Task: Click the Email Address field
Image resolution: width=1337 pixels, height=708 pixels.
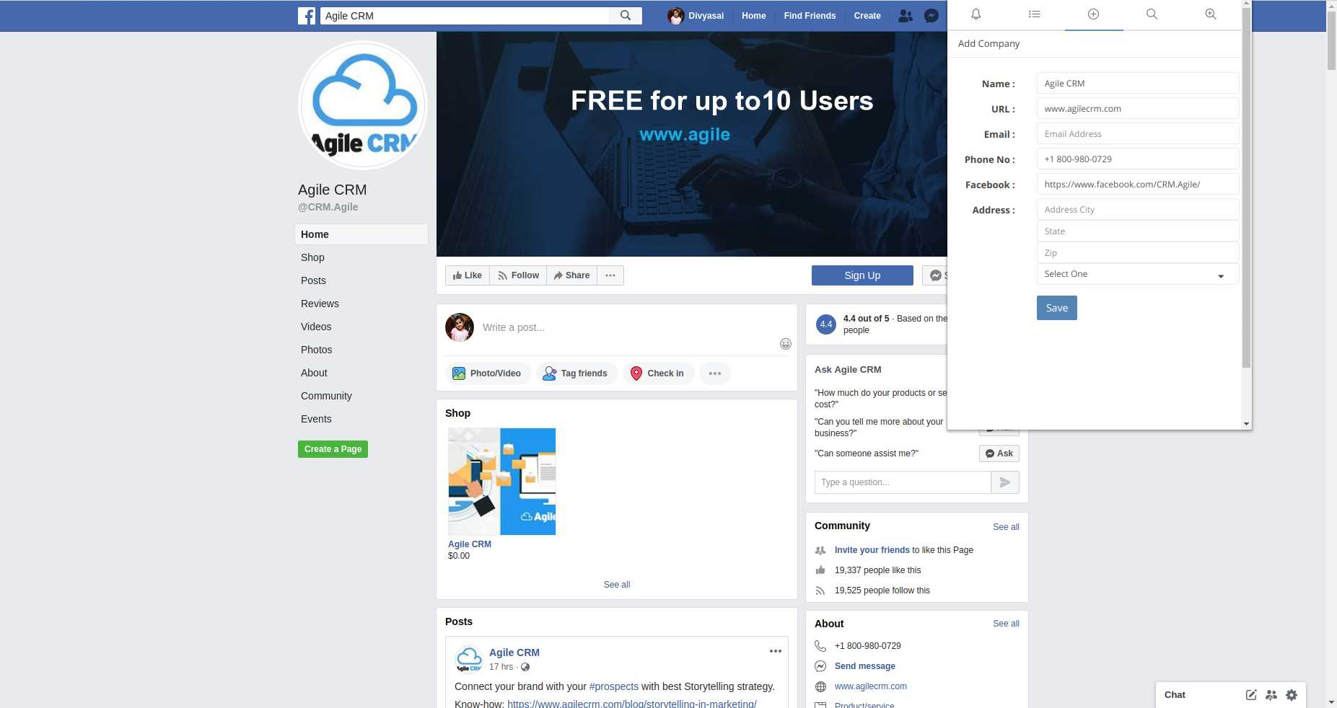Action: coord(1137,134)
